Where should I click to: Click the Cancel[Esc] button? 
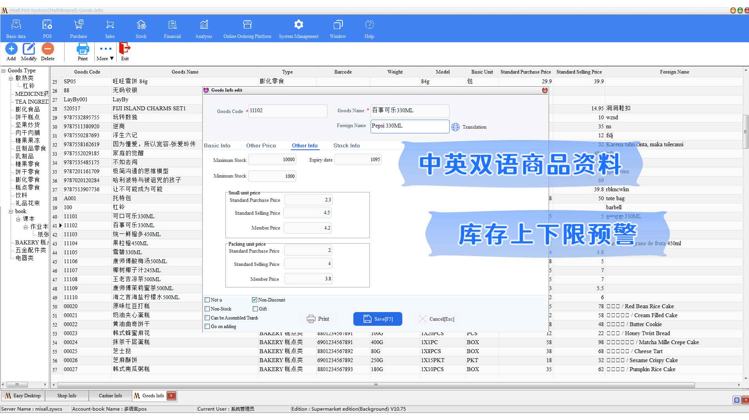coord(436,319)
